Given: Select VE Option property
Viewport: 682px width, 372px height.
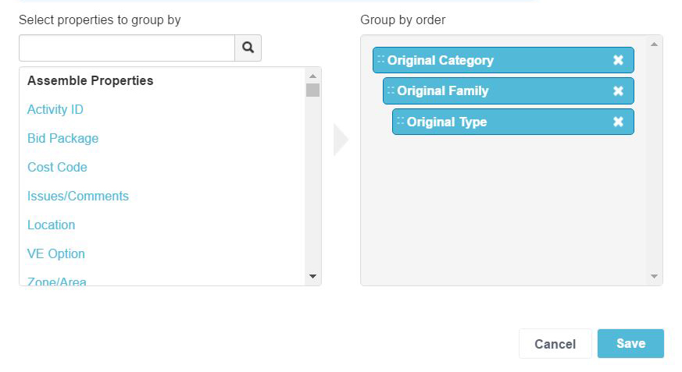Looking at the screenshot, I should click(x=56, y=253).
